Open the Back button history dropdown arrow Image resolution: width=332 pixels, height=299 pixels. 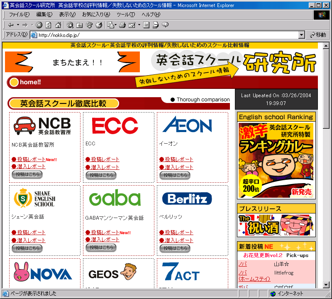(x=18, y=25)
